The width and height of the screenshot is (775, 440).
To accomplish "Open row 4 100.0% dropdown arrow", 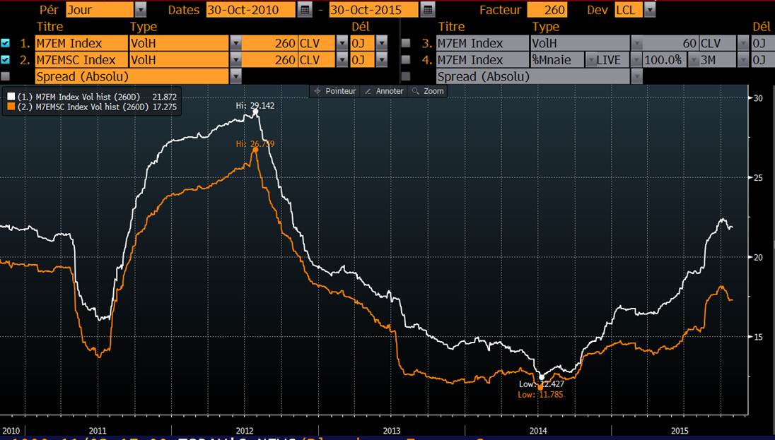I will (x=694, y=60).
